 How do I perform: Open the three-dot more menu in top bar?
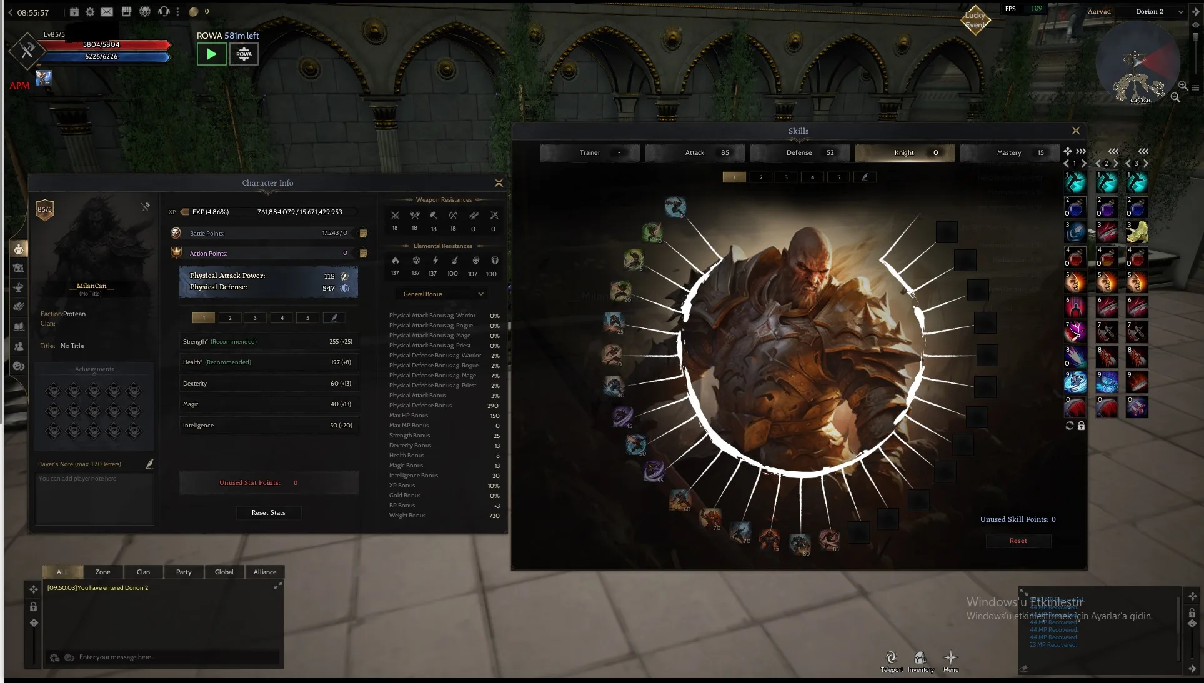(178, 12)
